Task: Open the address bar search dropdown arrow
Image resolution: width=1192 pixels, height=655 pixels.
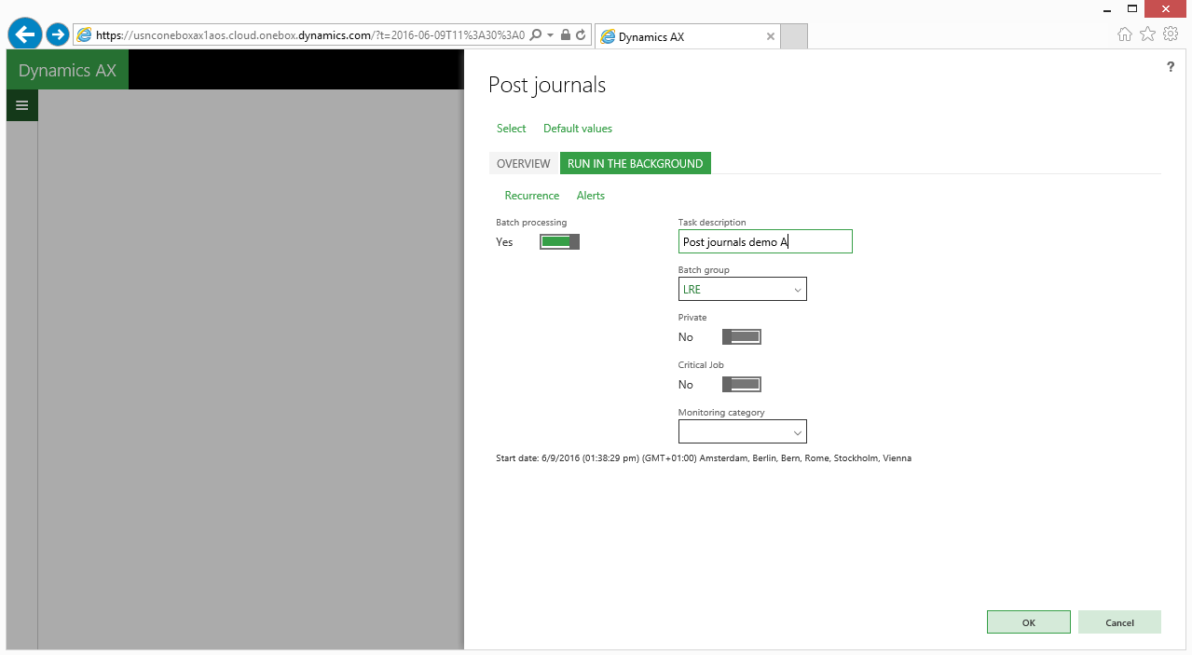Action: [551, 35]
